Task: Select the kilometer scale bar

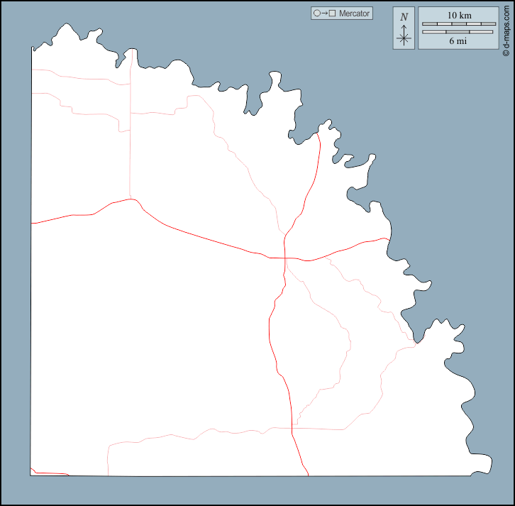Action: 459,24
